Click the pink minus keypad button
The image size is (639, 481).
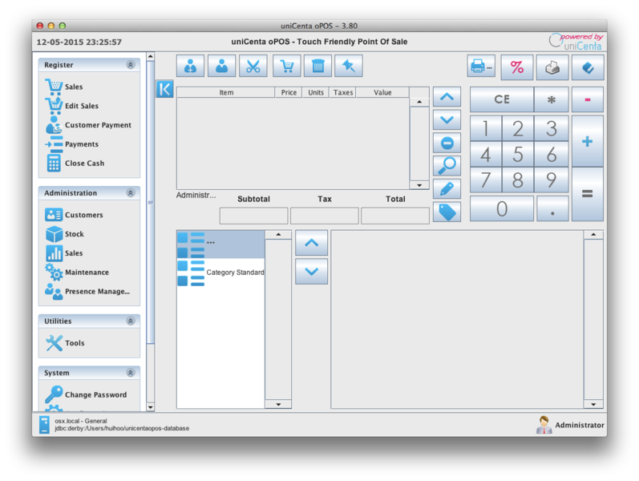tap(588, 99)
